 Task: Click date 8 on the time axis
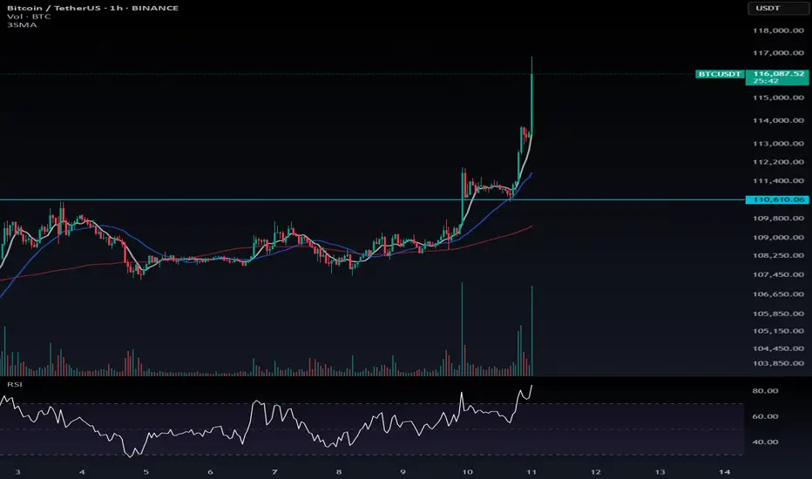pos(339,472)
